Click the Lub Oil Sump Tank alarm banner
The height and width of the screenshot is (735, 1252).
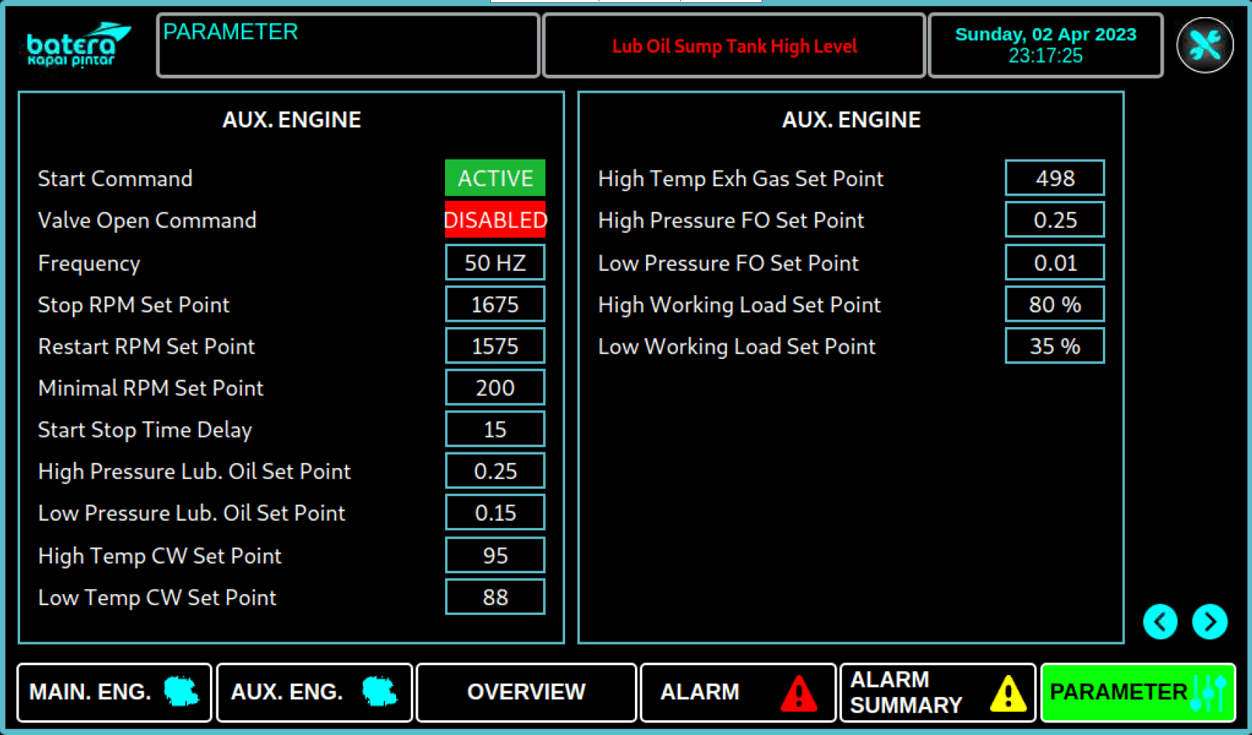pos(734,46)
